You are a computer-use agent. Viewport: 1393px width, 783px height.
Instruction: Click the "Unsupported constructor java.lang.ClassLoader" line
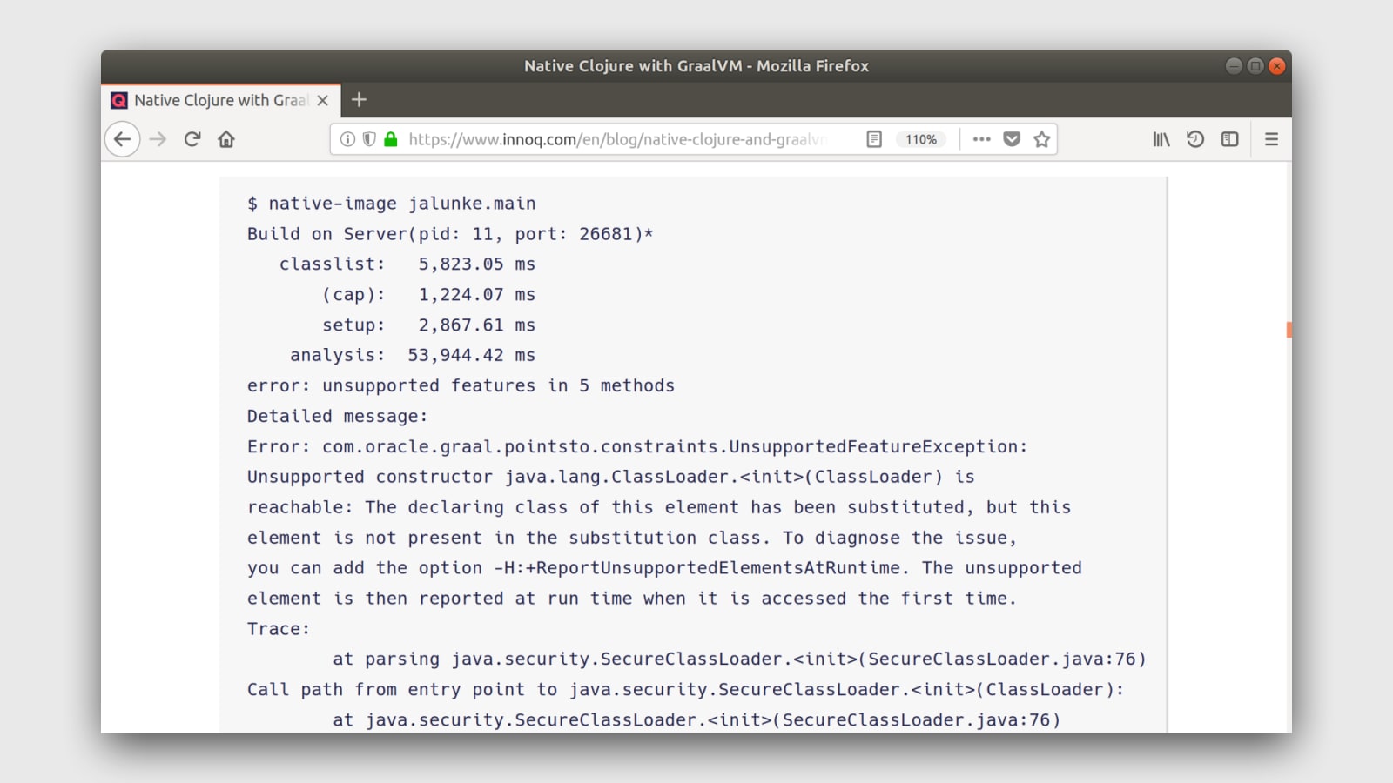click(611, 478)
